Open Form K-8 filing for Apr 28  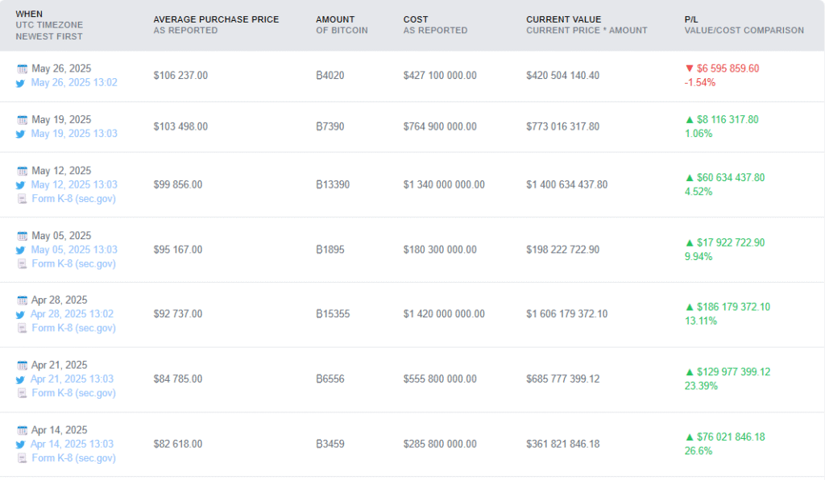pos(73,328)
